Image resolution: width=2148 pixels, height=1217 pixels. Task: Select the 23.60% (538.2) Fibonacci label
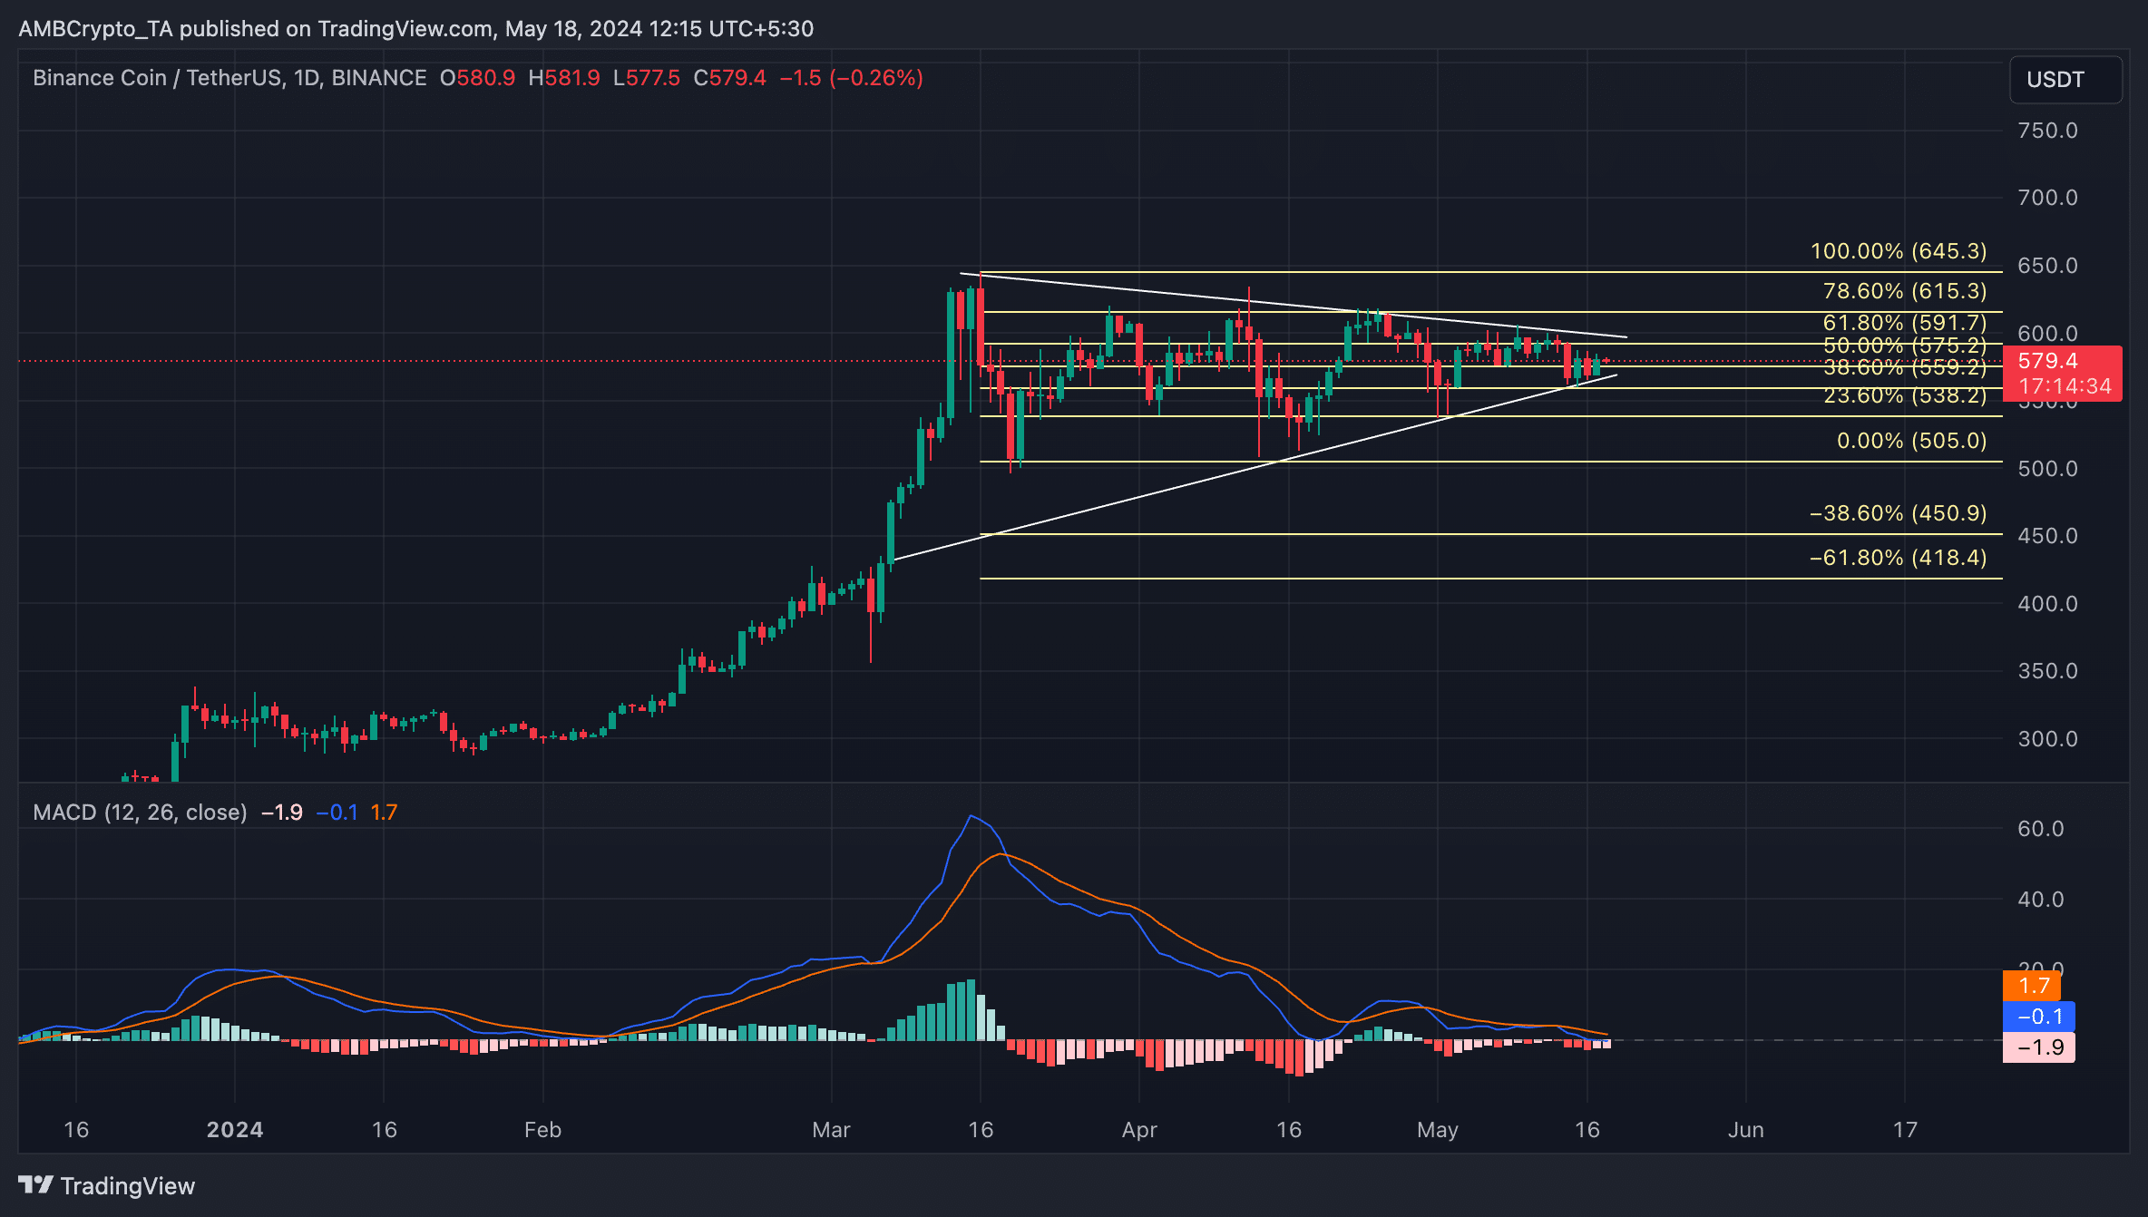click(x=1905, y=395)
